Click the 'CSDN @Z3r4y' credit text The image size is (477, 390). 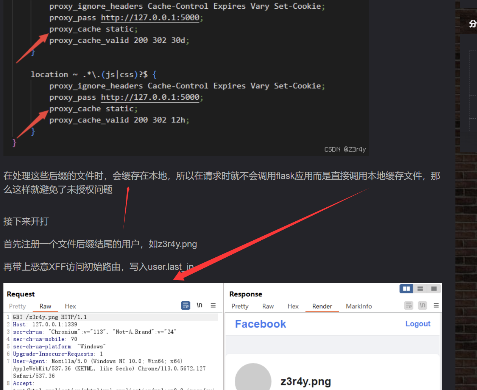(x=345, y=149)
